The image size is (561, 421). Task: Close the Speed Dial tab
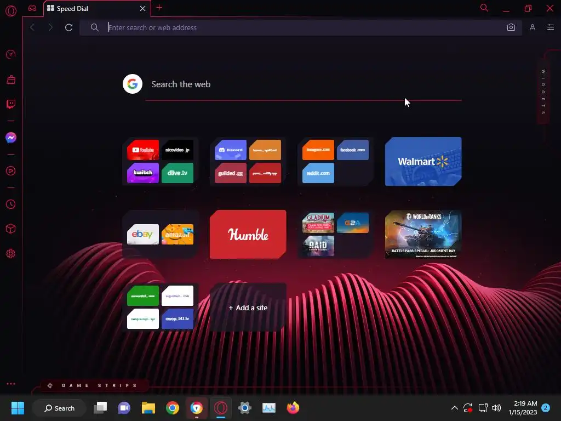(x=143, y=9)
